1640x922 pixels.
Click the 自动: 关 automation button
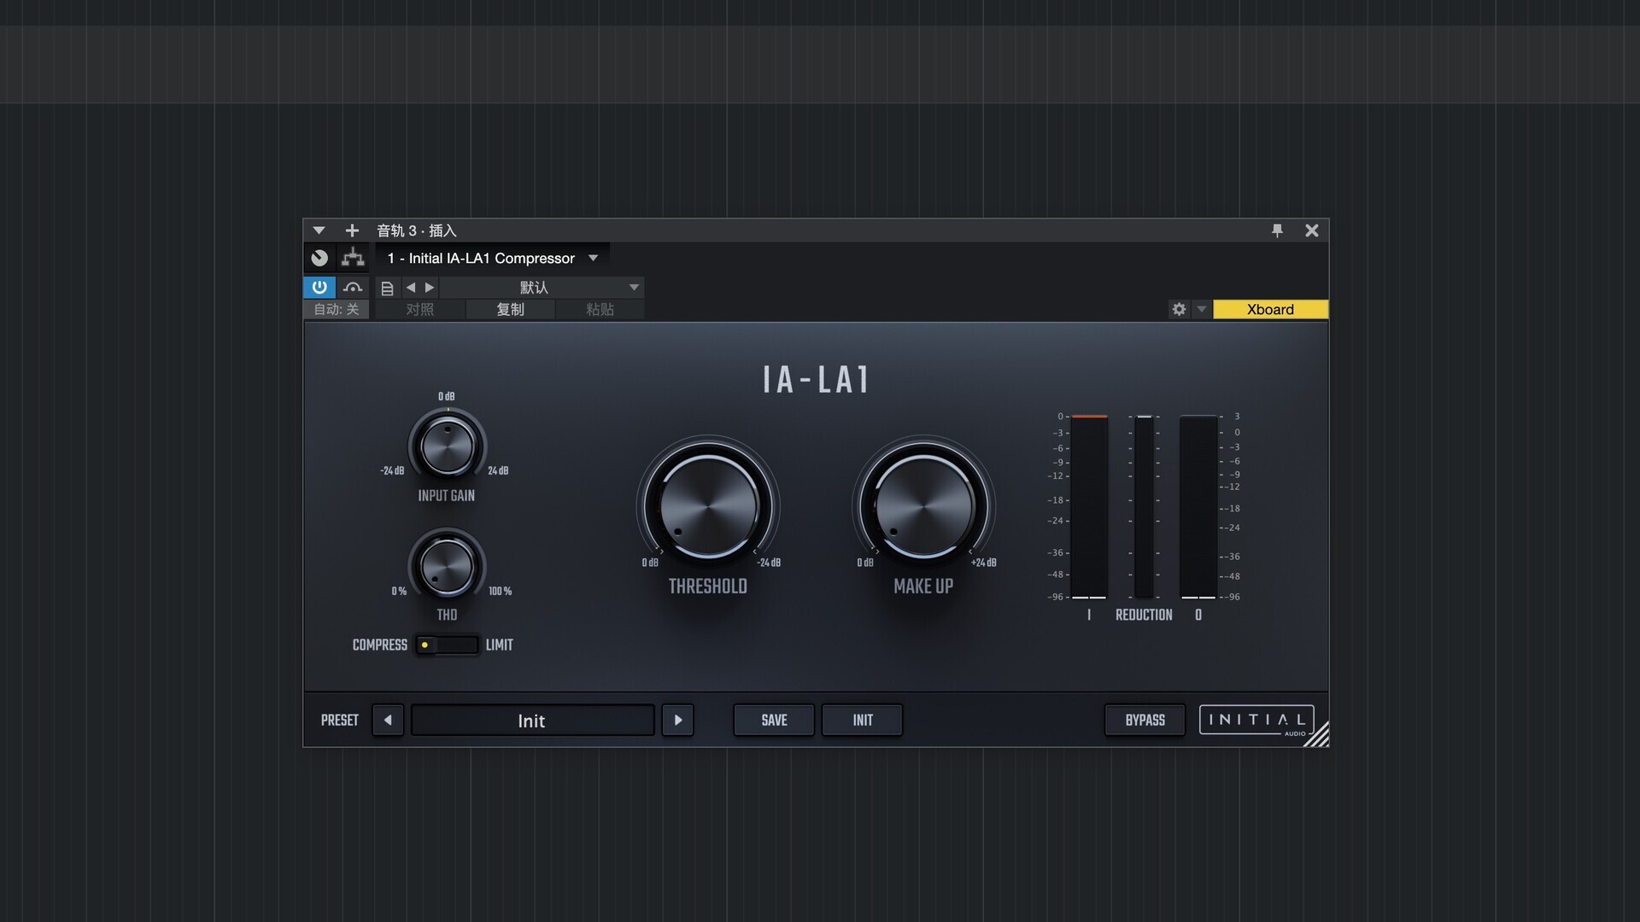point(337,309)
